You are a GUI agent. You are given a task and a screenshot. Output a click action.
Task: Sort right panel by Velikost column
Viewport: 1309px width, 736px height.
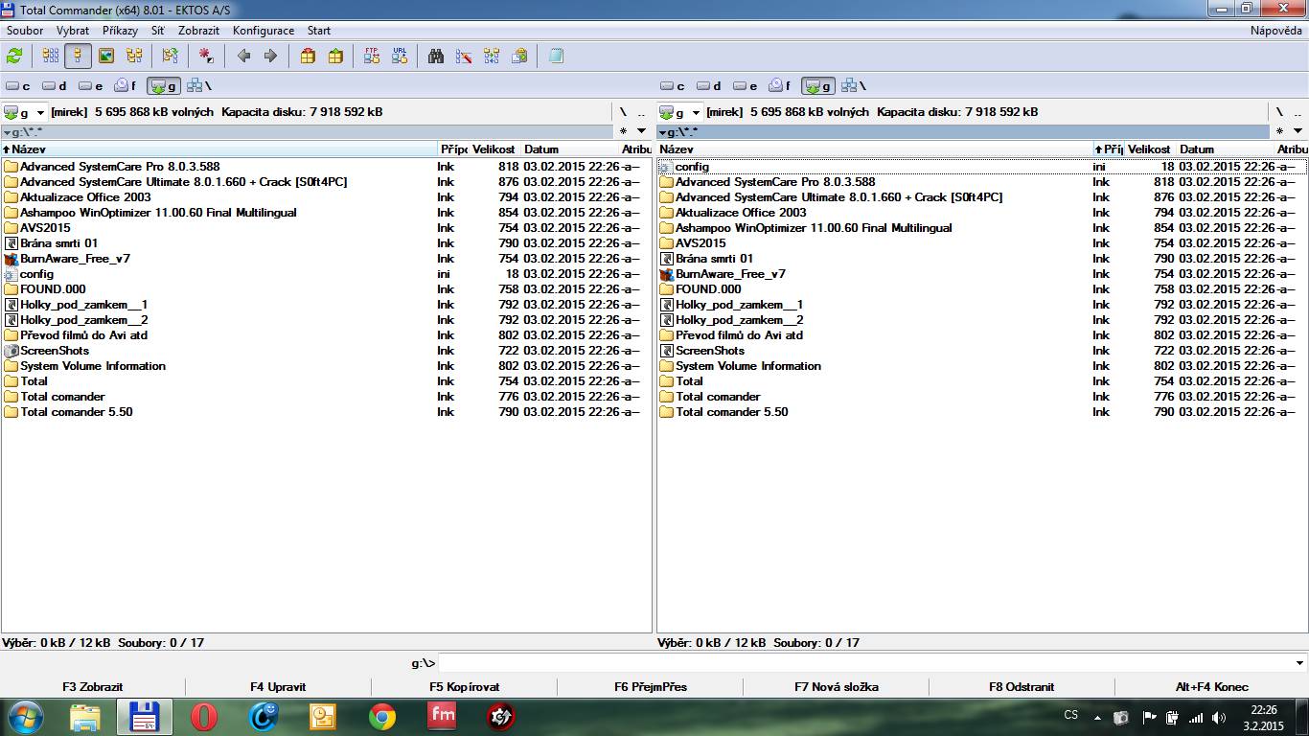click(x=1149, y=149)
